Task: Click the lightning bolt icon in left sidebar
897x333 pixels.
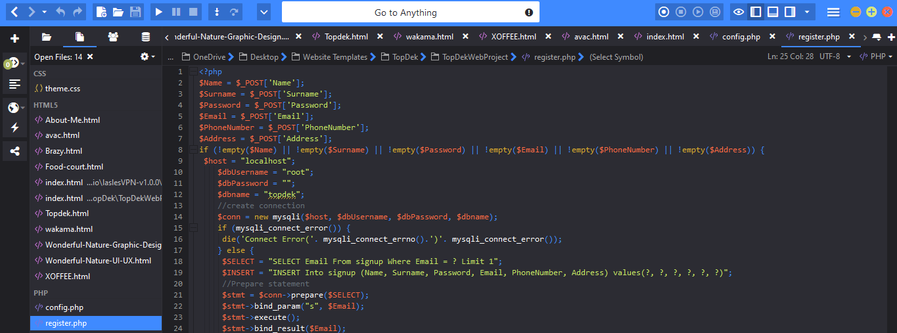Action: [14, 127]
